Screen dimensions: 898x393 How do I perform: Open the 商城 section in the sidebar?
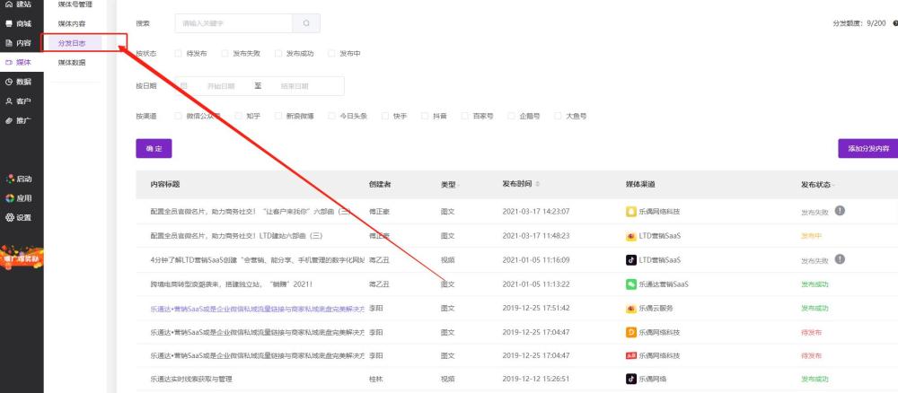18,24
